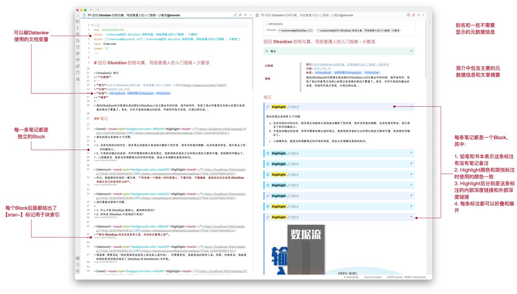517x294 pixels.
Task: Close the right preview pane
Action: point(418,15)
